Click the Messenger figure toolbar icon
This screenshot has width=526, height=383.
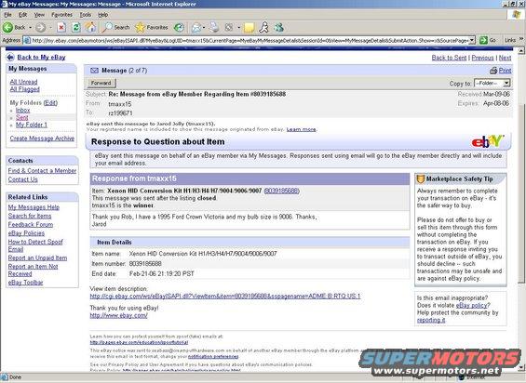click(x=264, y=27)
